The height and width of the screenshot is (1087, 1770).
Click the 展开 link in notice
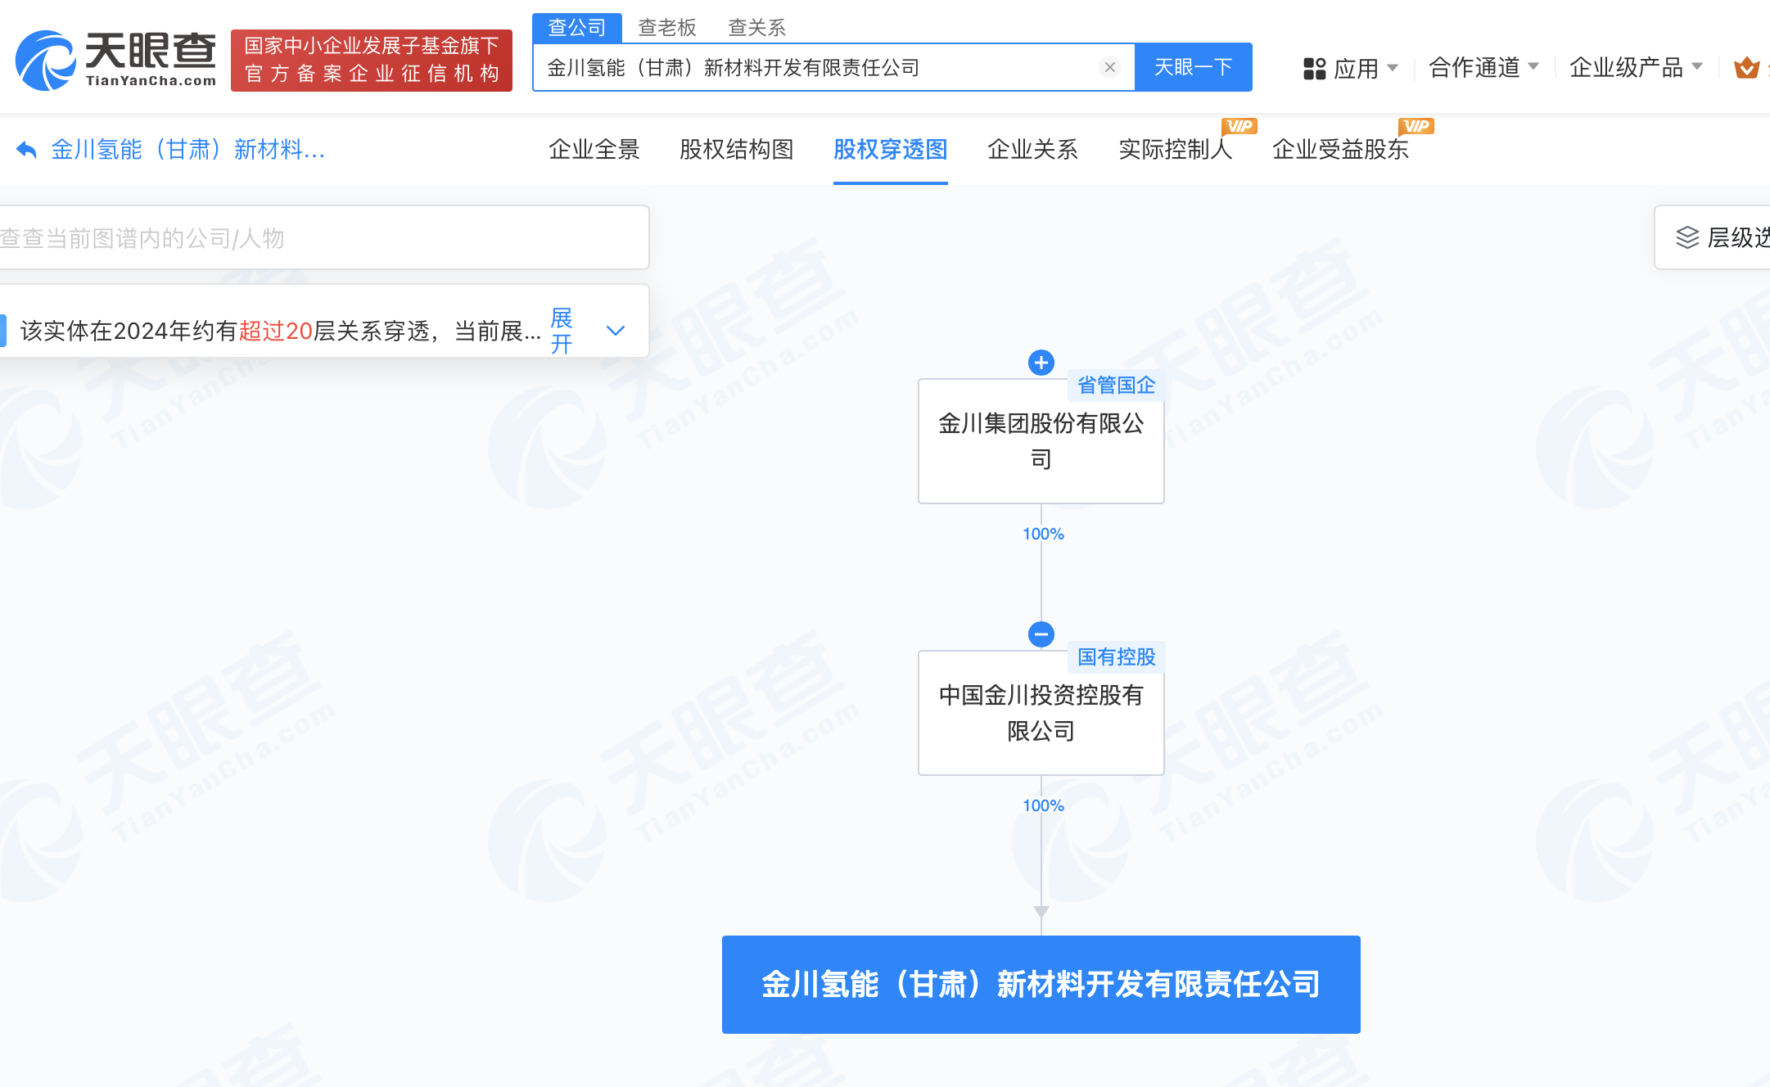562,331
